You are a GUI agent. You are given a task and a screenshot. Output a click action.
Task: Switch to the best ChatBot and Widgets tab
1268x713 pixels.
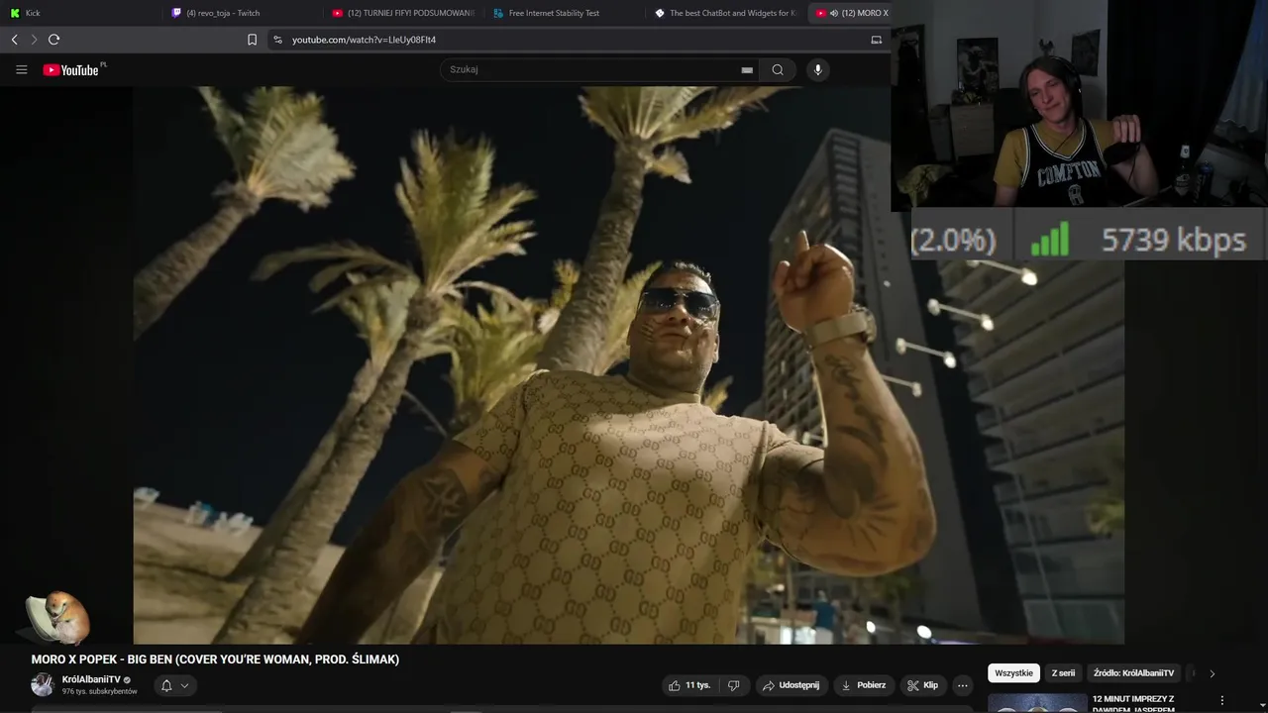(x=724, y=13)
